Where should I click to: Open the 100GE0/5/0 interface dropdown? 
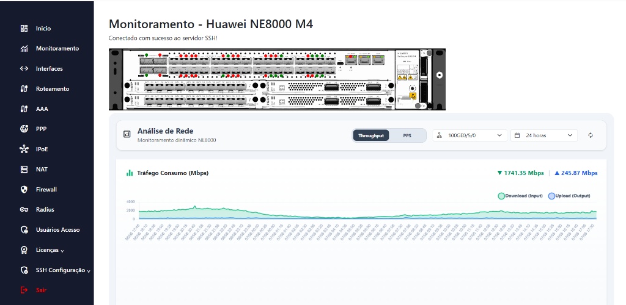tap(470, 135)
